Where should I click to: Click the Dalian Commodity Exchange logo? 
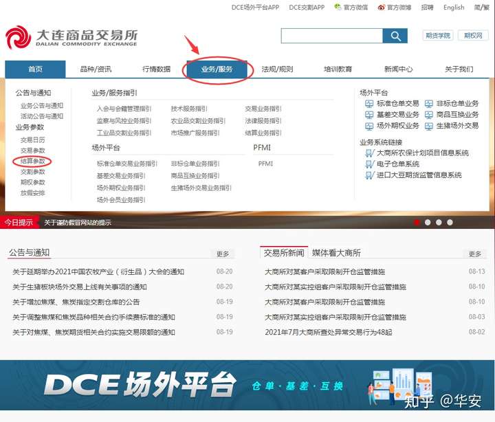[71, 38]
